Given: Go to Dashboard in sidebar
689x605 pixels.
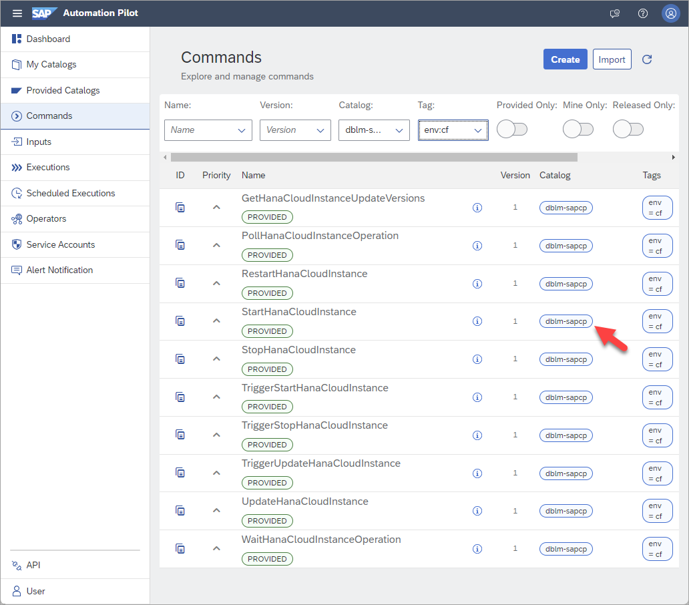Looking at the screenshot, I should tap(75, 39).
